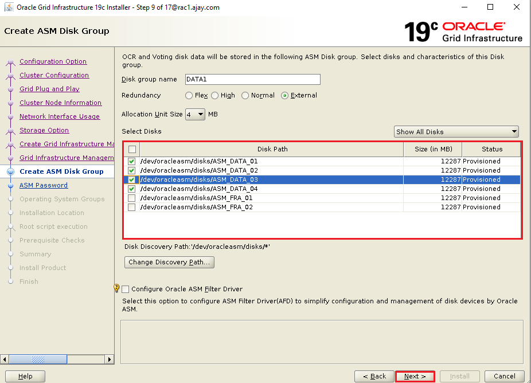Enable Configure Oracle ASM Filter Driver
531x383 pixels.
coord(126,289)
